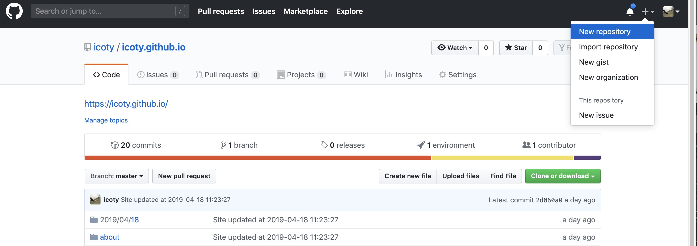
Task: Open the 2019/04/18 folder
Action: click(x=119, y=220)
